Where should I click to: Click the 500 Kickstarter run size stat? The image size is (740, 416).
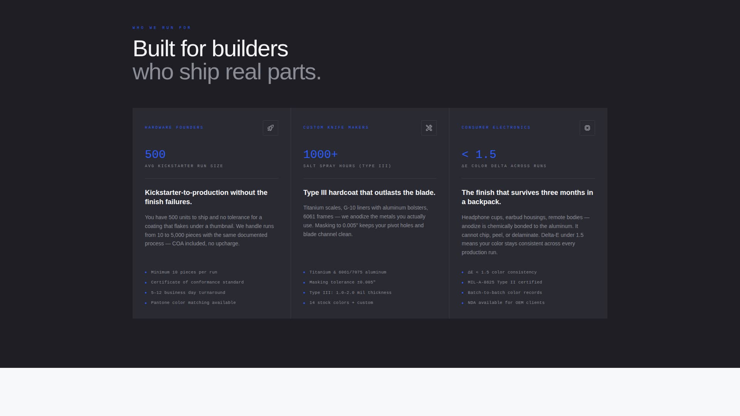pyautogui.click(x=155, y=154)
